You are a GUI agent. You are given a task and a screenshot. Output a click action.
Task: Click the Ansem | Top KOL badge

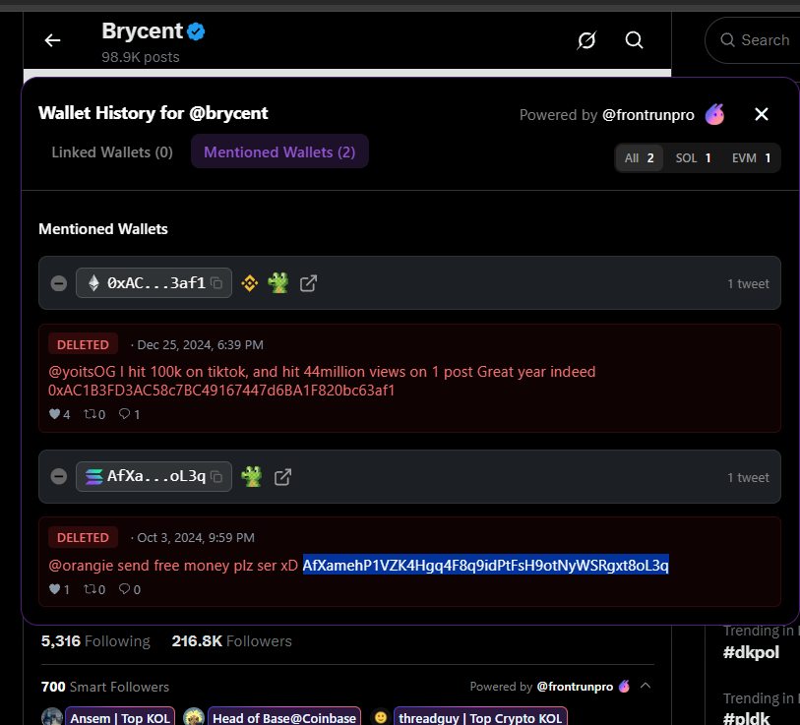point(120,716)
